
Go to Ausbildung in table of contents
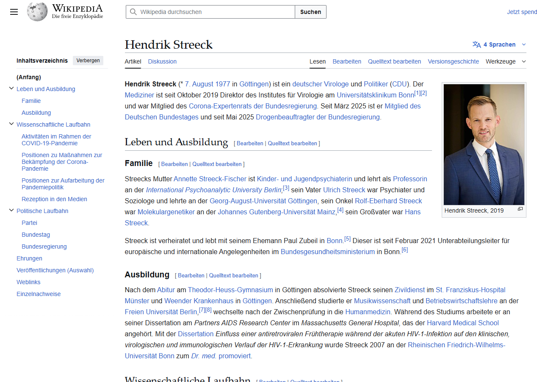click(x=36, y=113)
